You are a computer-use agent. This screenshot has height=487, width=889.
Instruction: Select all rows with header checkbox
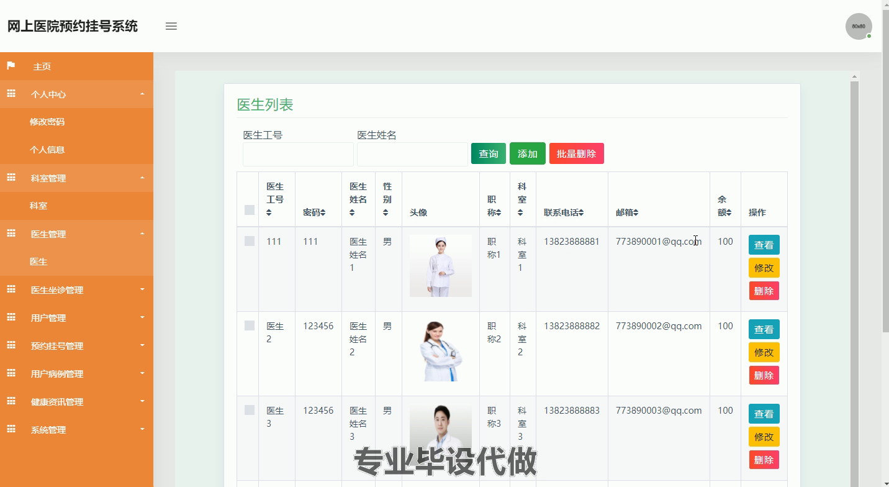(x=250, y=210)
